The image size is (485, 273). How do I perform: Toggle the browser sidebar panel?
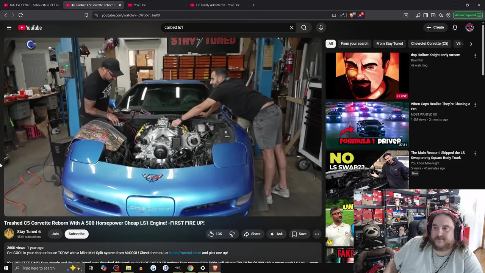(x=426, y=15)
